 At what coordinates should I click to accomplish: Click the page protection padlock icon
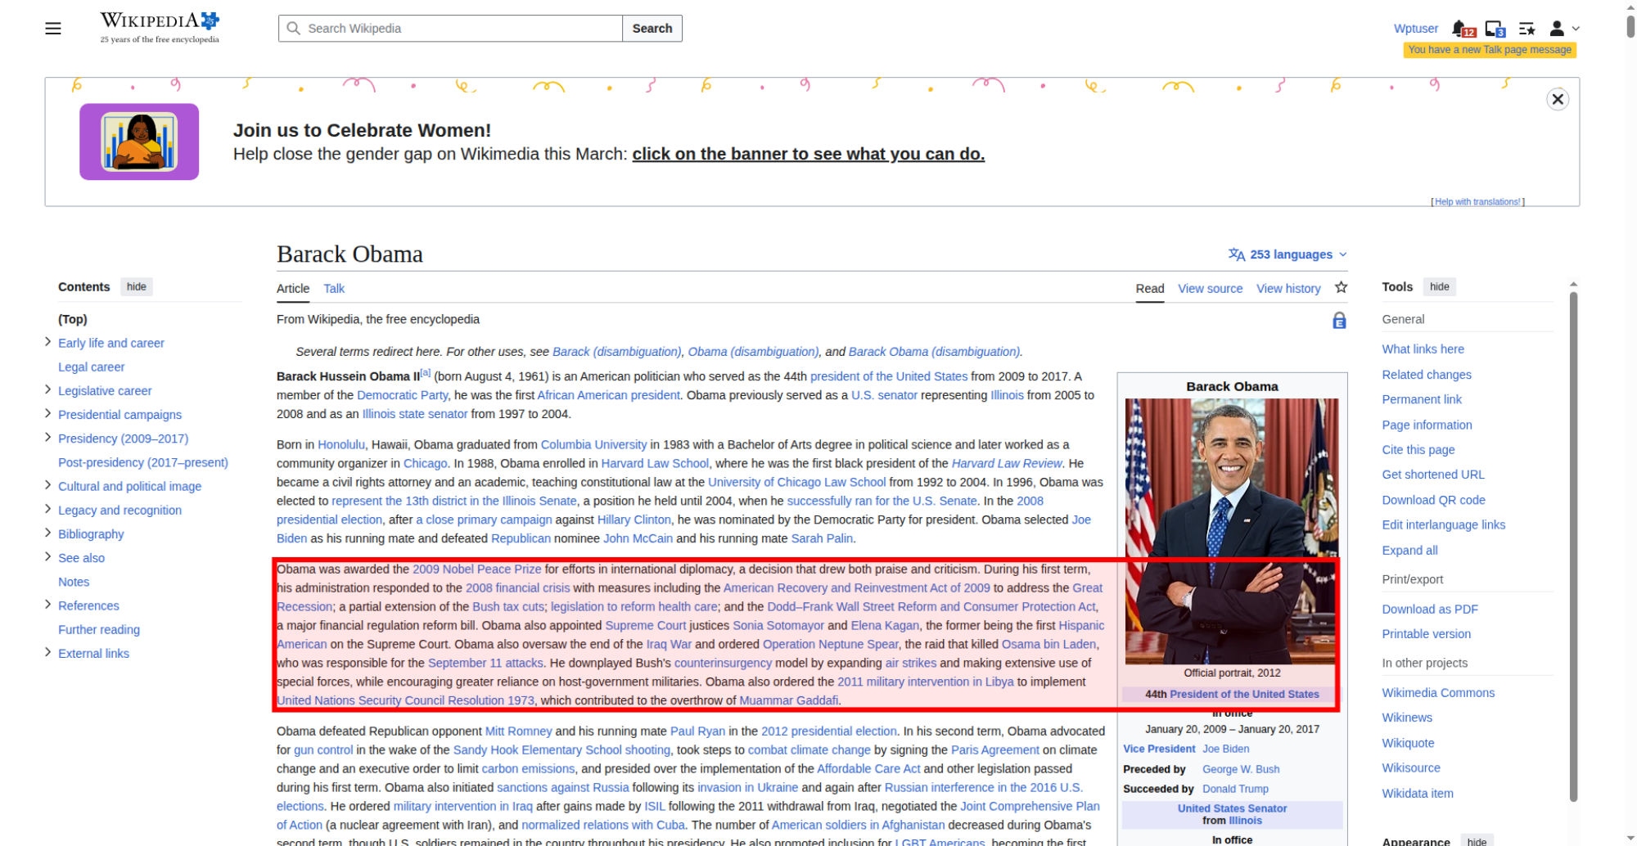1339,321
